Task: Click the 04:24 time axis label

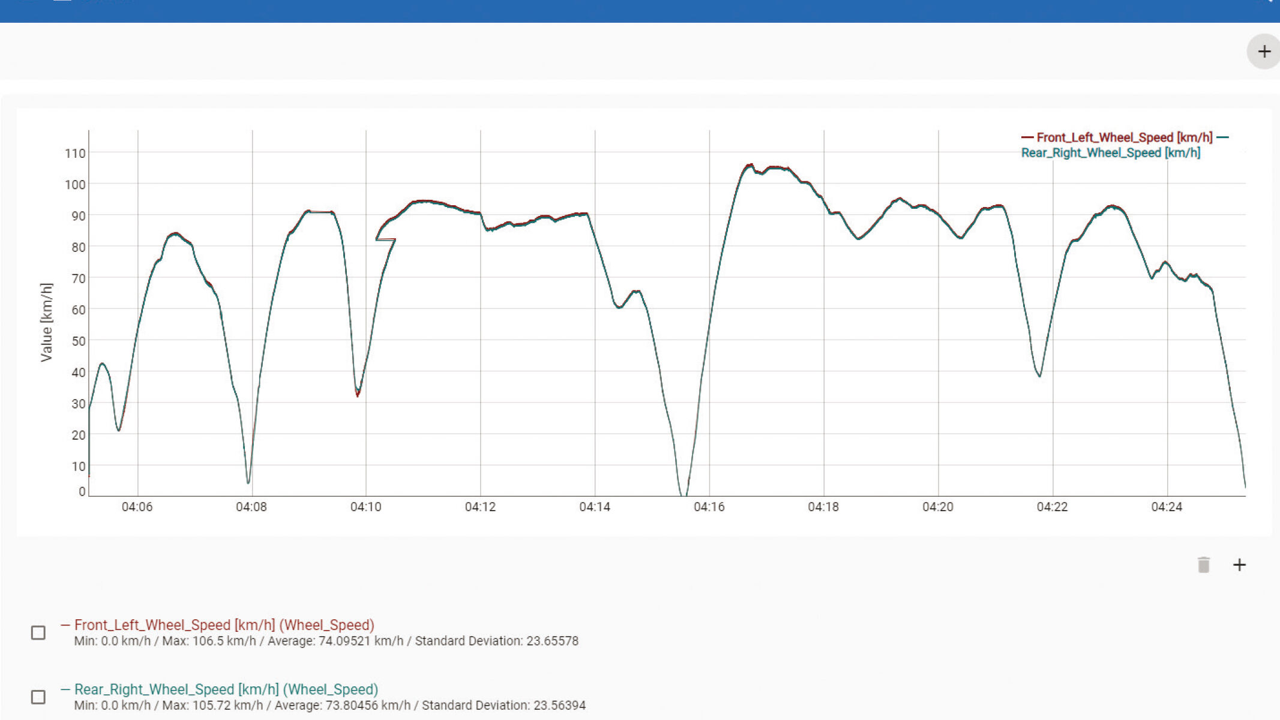Action: click(1167, 507)
